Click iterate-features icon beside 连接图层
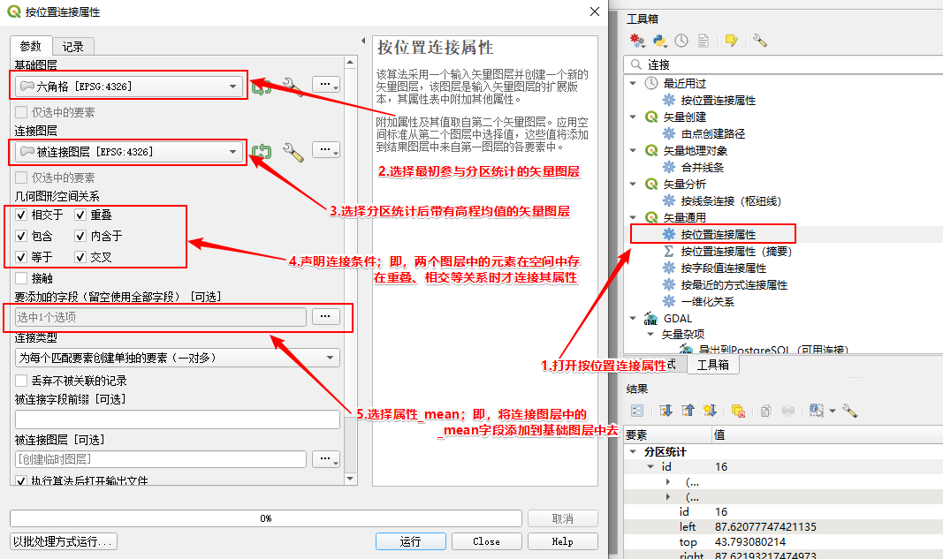The height and width of the screenshot is (559, 943). click(261, 153)
